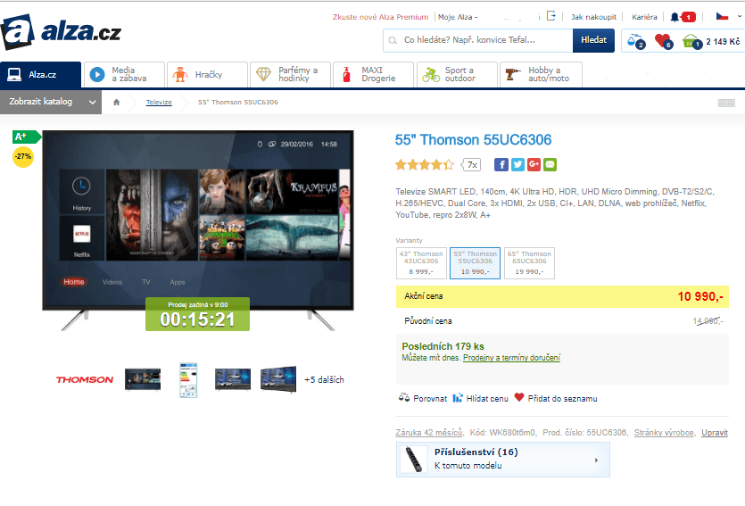Open the MAXI Drogerie tab
This screenshot has height=506, width=745.
[x=374, y=75]
